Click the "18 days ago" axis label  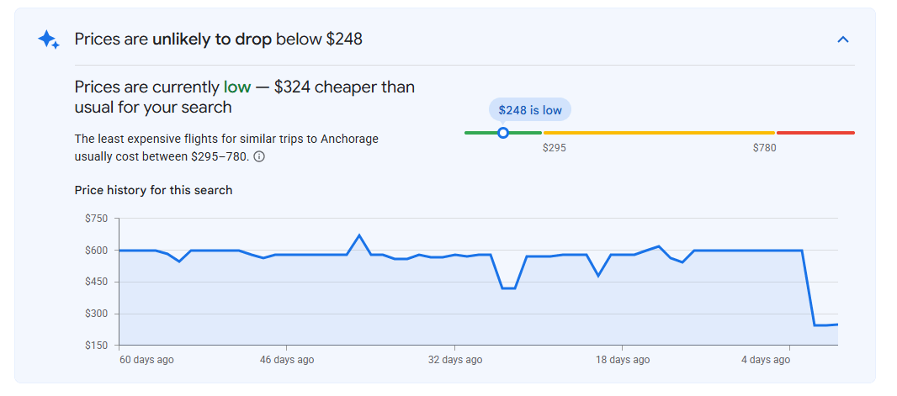pos(623,360)
